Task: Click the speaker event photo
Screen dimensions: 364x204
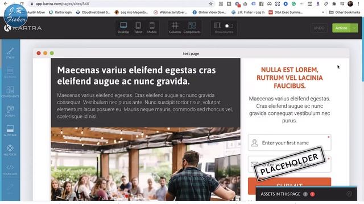Action: tap(146, 164)
